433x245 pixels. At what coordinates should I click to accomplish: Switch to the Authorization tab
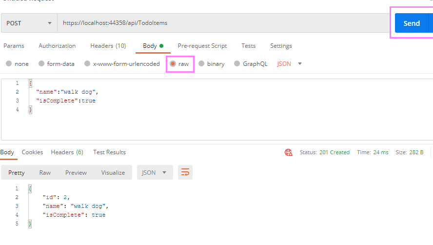[57, 46]
